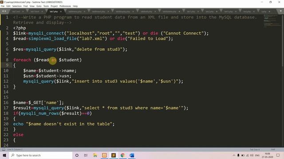Open the Project menu
The image size is (284, 159).
[54, 6]
